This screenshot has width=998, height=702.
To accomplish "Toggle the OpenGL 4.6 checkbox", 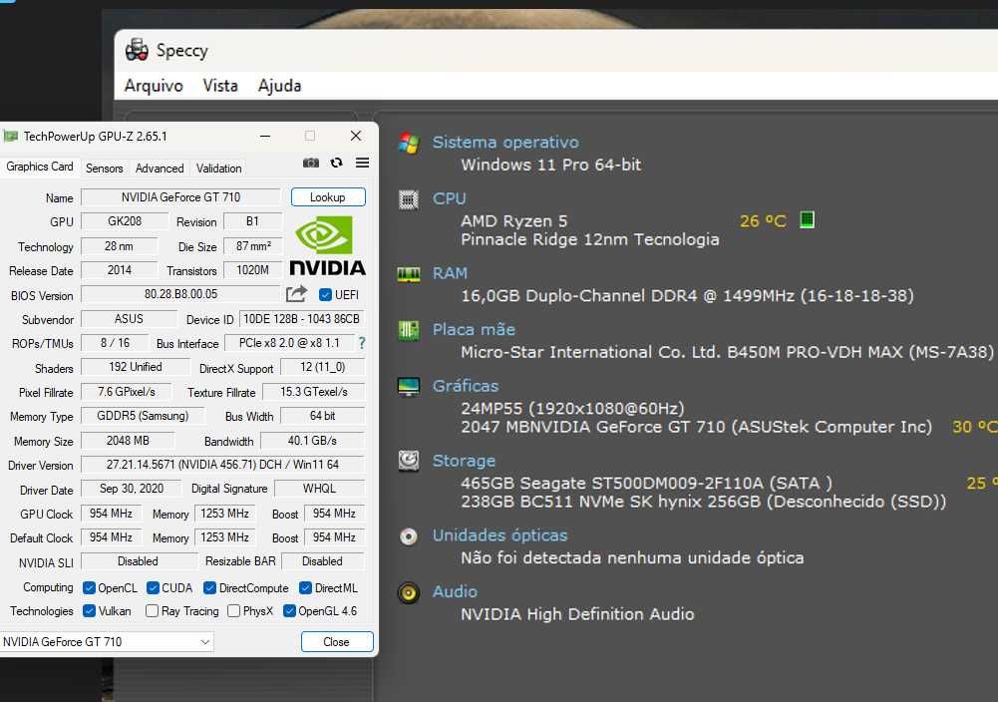I will pos(289,611).
